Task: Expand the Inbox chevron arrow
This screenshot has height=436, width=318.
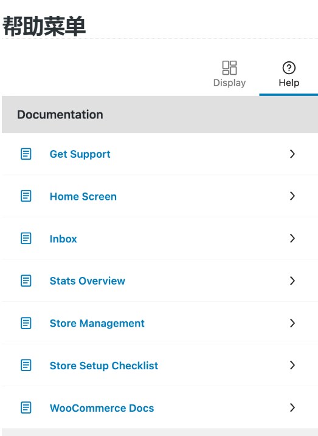Action: pyautogui.click(x=292, y=238)
